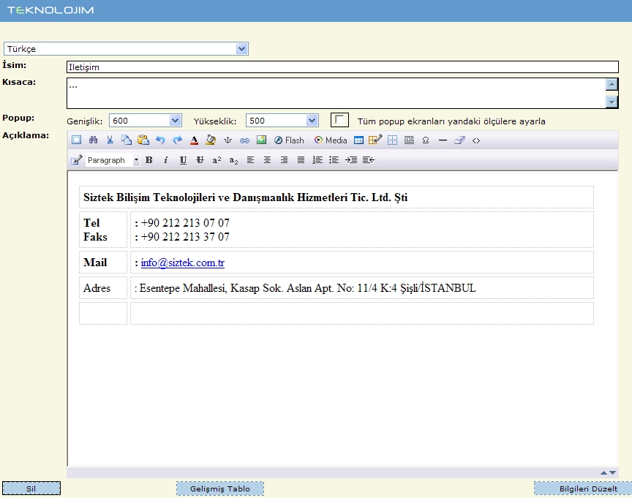The width and height of the screenshot is (632, 498).
Task: Insert a numbered list
Action: point(317,160)
